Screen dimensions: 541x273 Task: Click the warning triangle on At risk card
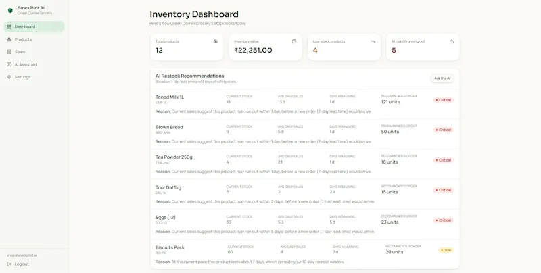[452, 41]
